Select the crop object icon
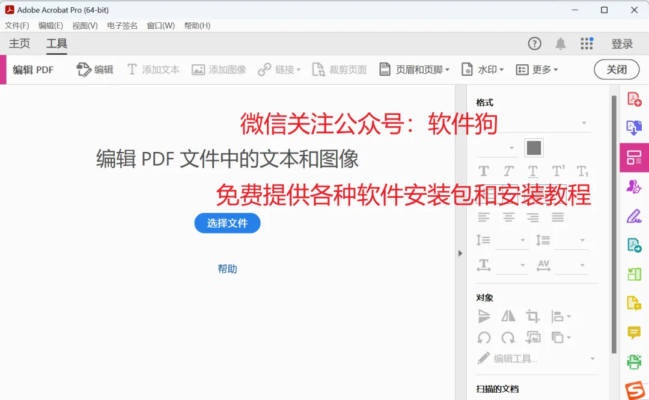Viewport: 649px width, 400px height. point(532,317)
